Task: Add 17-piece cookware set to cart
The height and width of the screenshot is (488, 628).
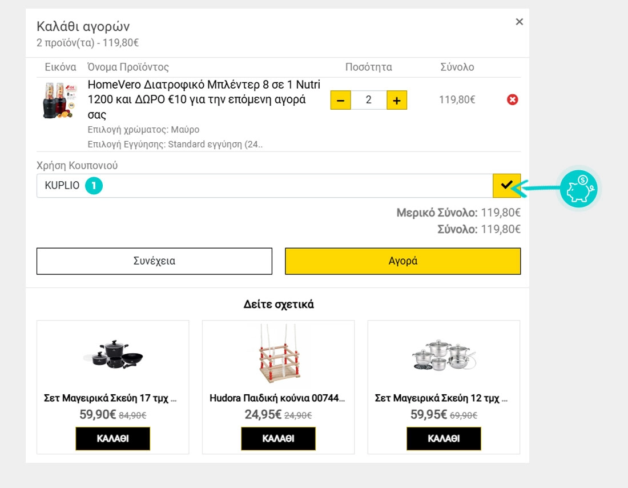Action: click(x=112, y=438)
